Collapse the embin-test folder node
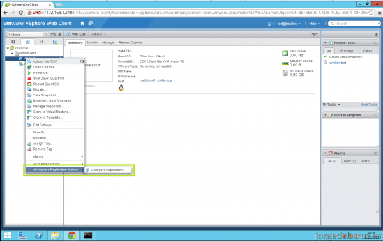This screenshot has width=383, height=242. [13, 53]
